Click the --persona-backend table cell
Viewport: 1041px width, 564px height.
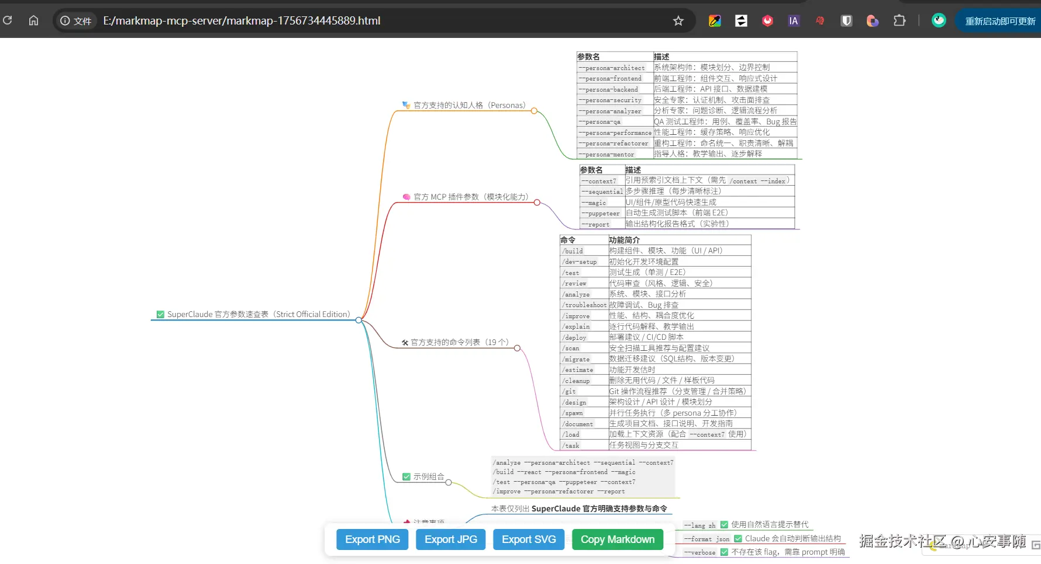[615, 89]
